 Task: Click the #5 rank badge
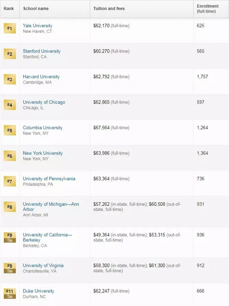10,130
